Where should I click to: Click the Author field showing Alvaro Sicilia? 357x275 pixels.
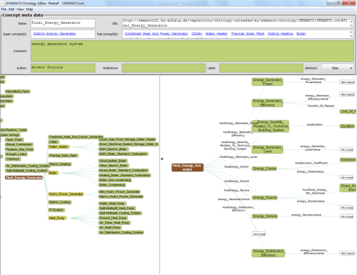pyautogui.click(x=63, y=68)
